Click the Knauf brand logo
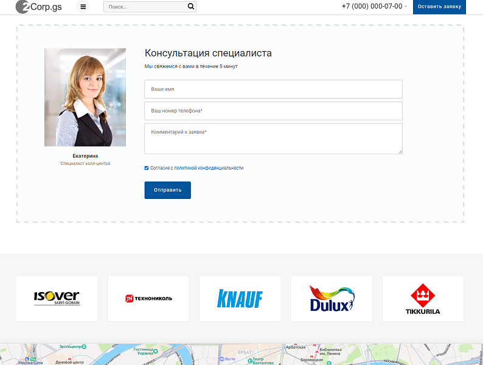 pos(240,298)
